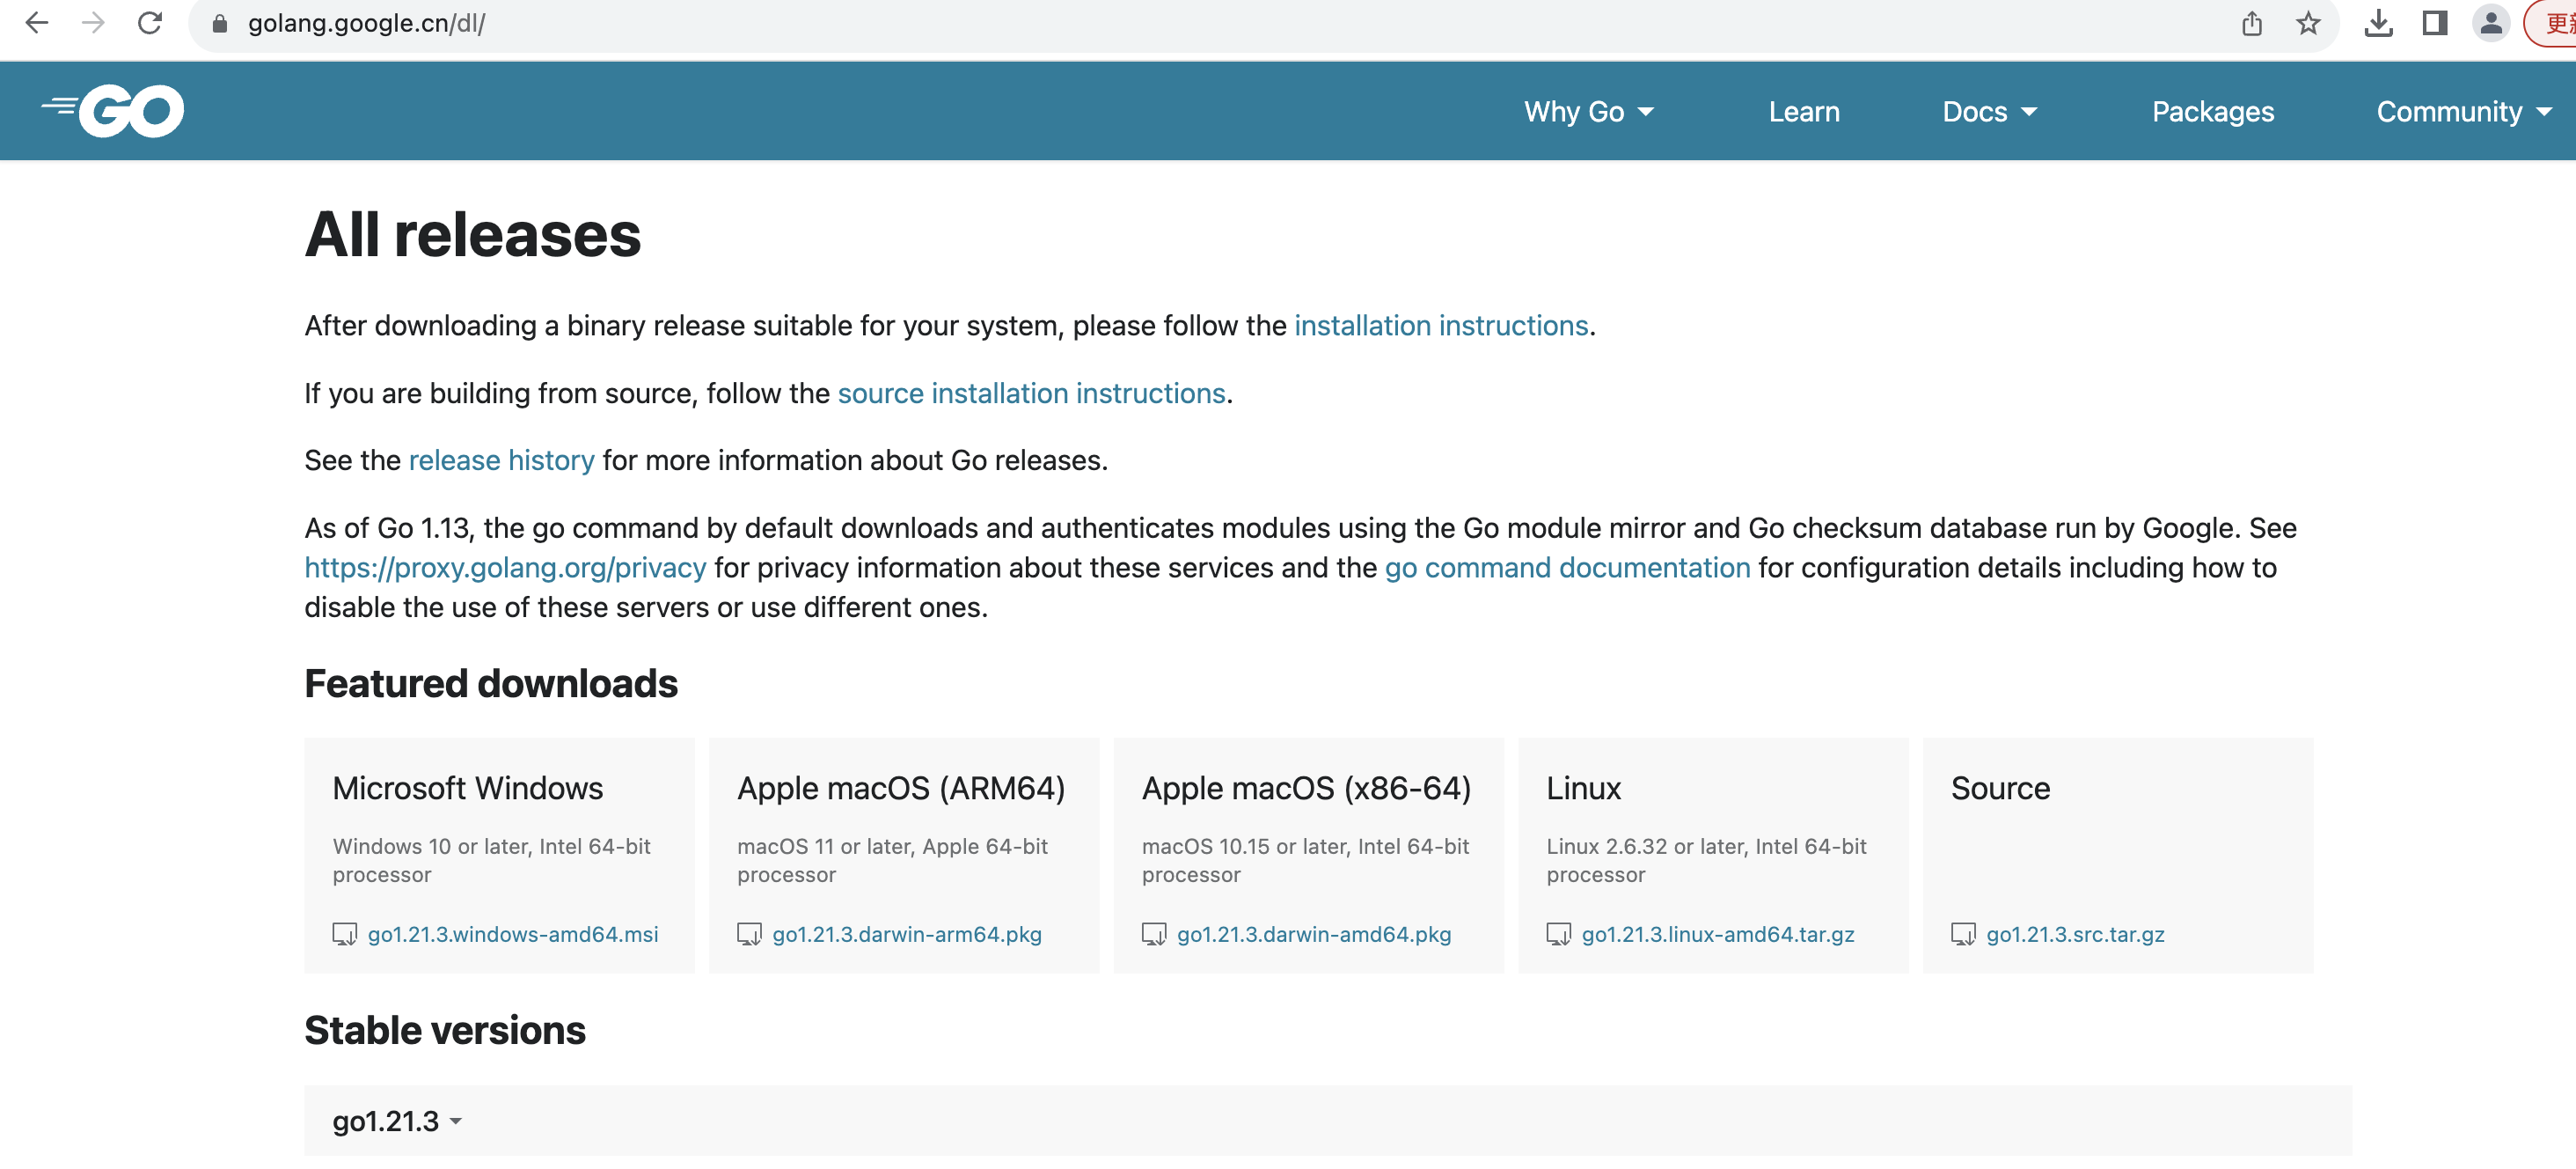Screen dimensions: 2576x1169
Task: Click the Windows 10 or later requirement text
Action: 491,862
